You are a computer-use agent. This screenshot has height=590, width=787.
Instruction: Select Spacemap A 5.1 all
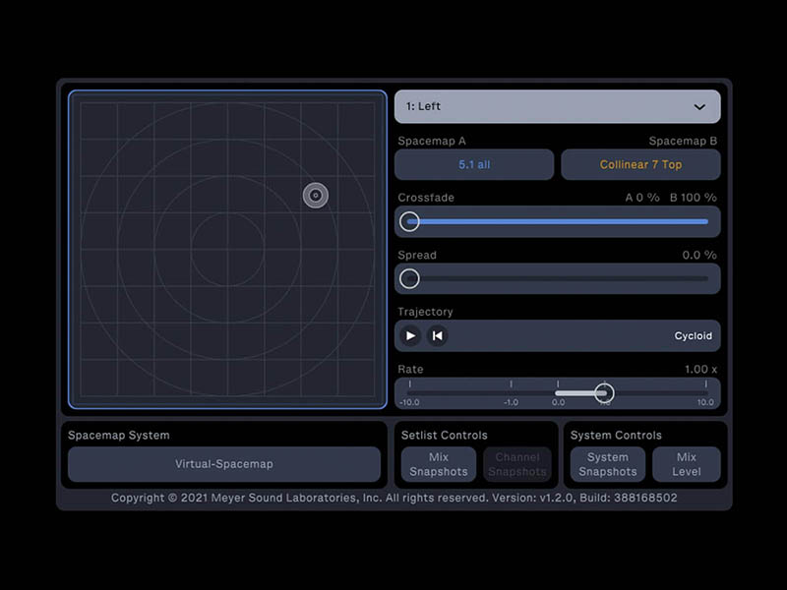point(474,164)
